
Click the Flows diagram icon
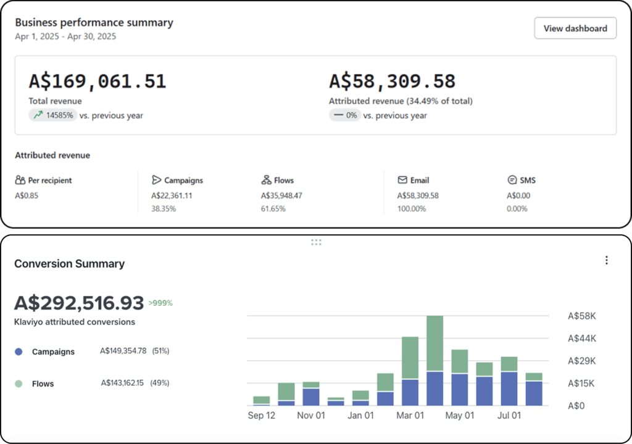266,181
